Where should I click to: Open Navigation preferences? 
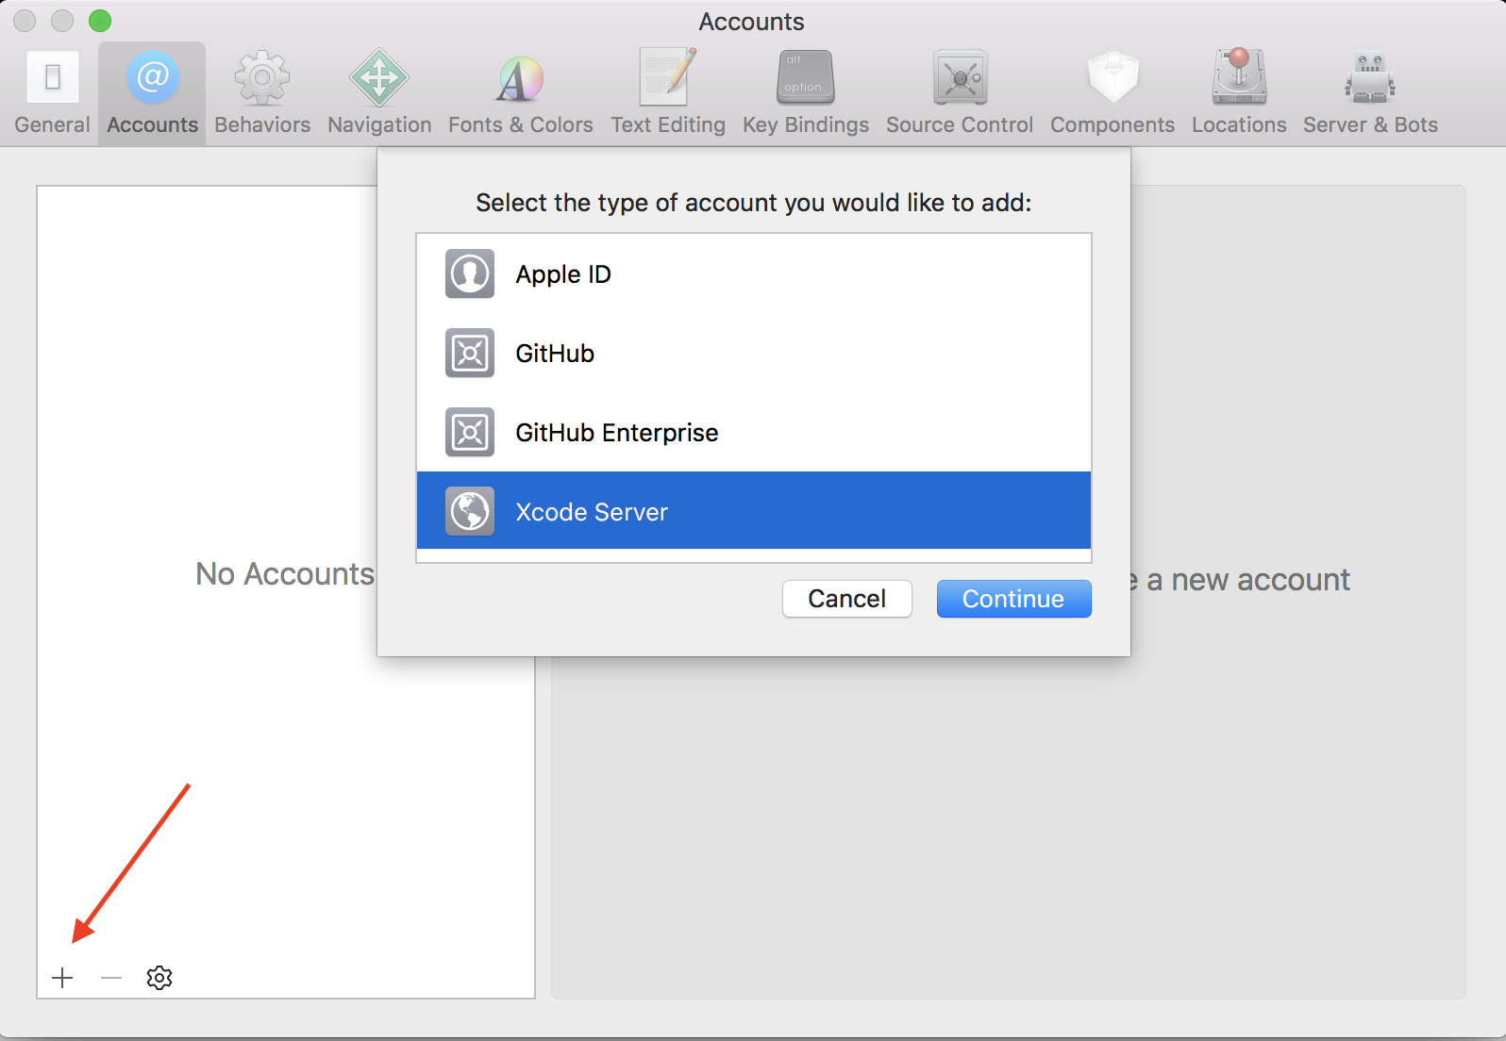[x=379, y=93]
